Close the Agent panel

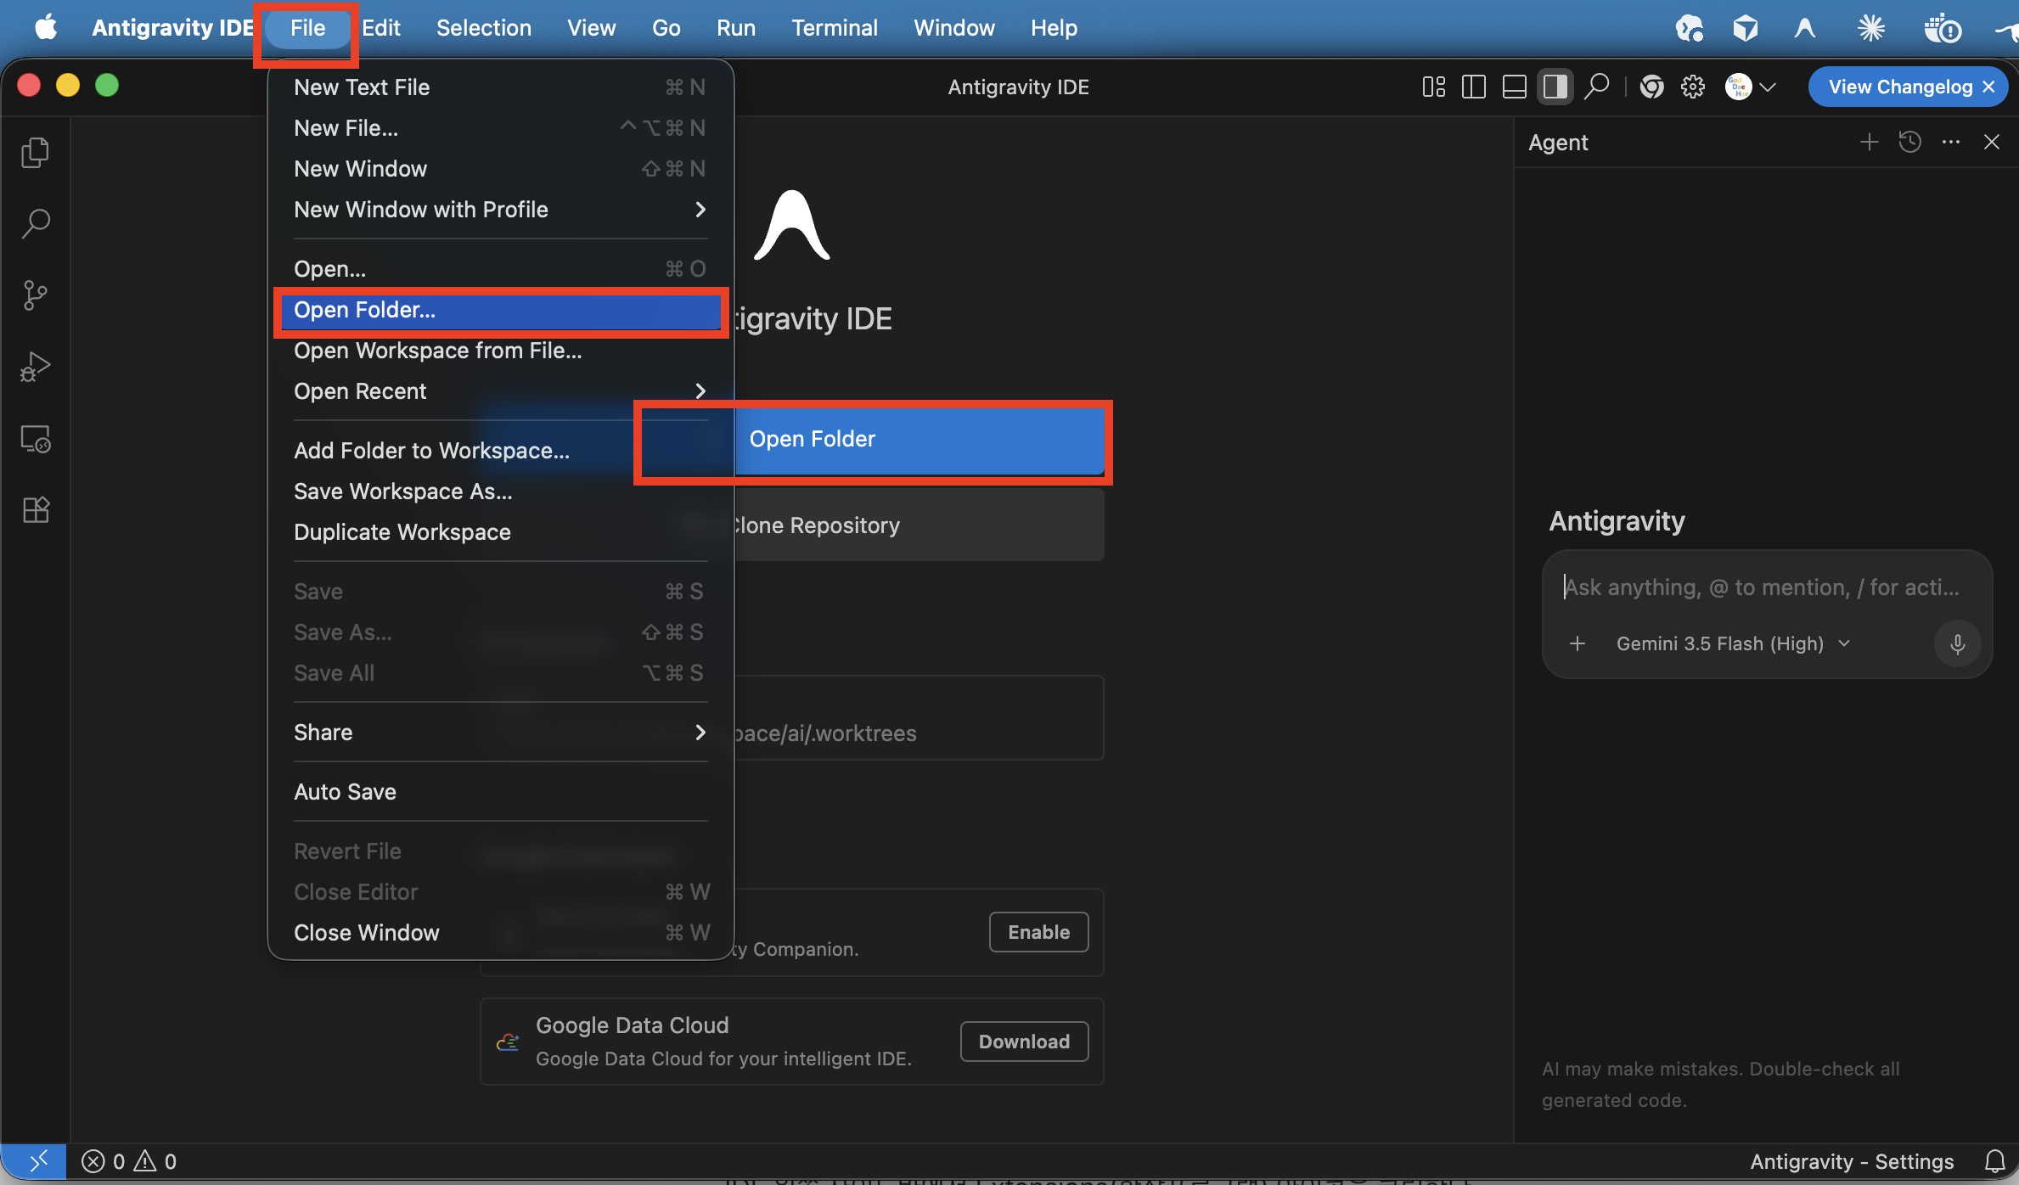[x=1991, y=142]
